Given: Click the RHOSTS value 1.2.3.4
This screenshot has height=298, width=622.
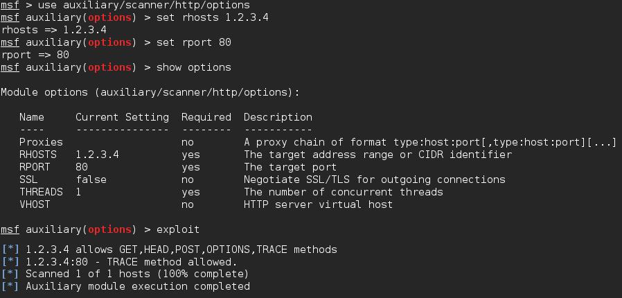Looking at the screenshot, I should click(x=97, y=155).
